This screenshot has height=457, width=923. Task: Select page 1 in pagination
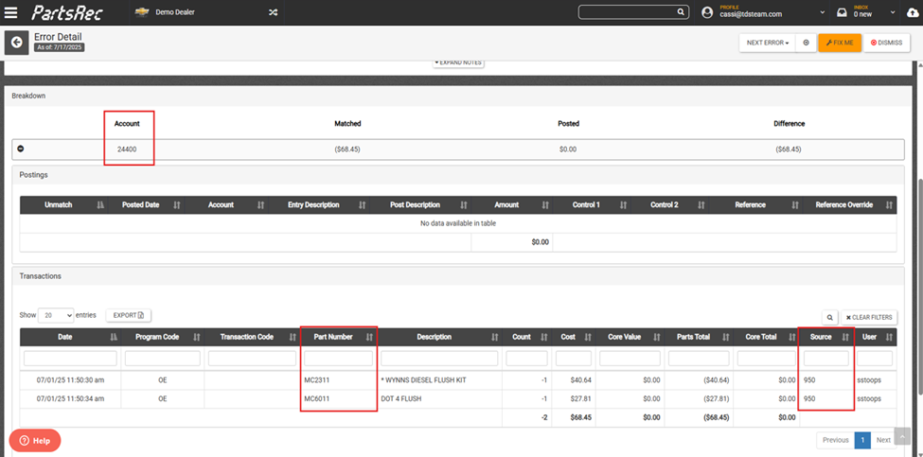(862, 440)
